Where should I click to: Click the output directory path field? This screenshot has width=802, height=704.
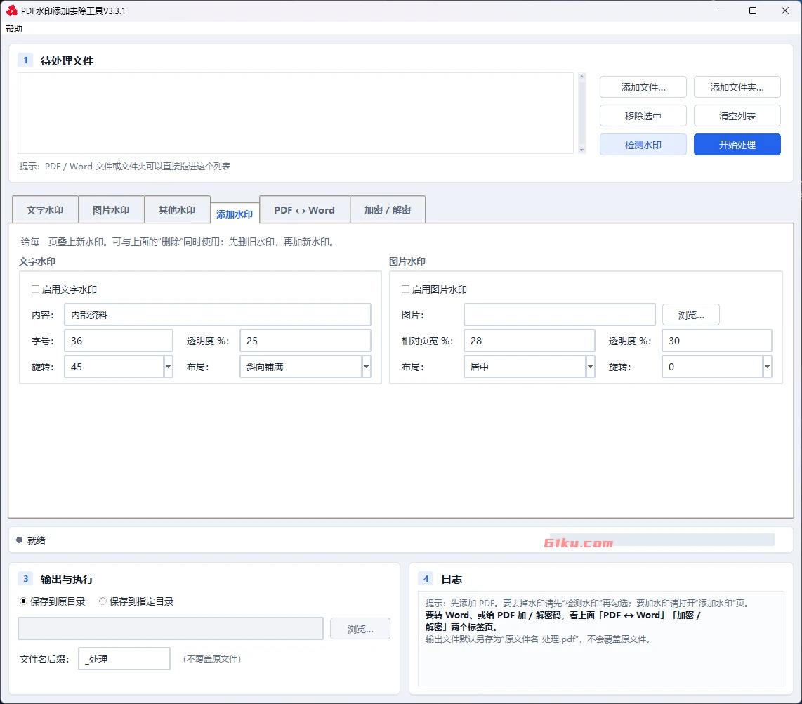(171, 628)
